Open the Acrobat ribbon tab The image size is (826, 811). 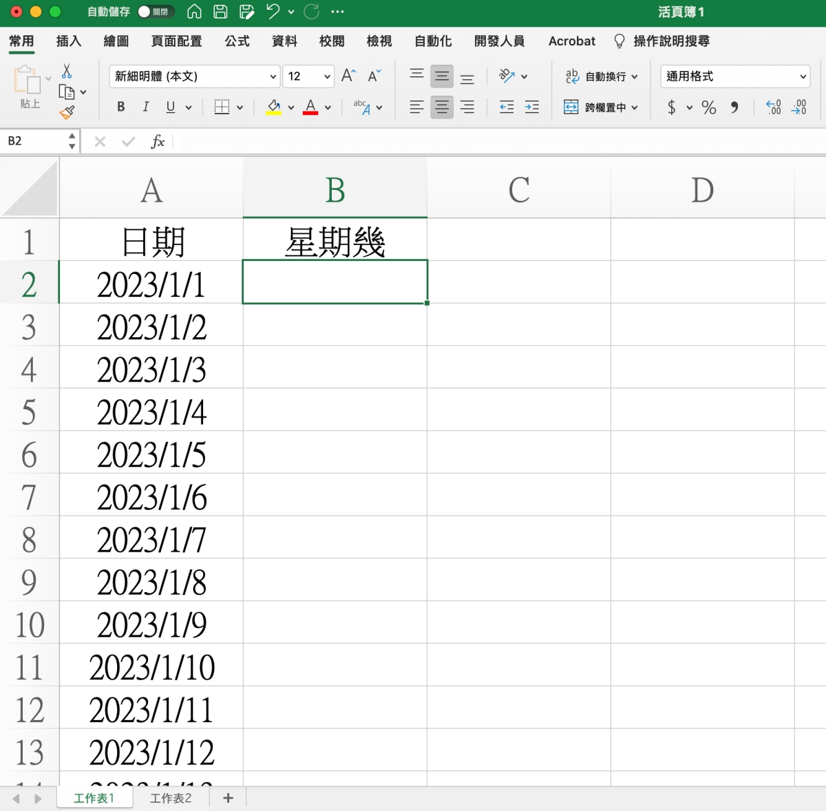click(572, 41)
